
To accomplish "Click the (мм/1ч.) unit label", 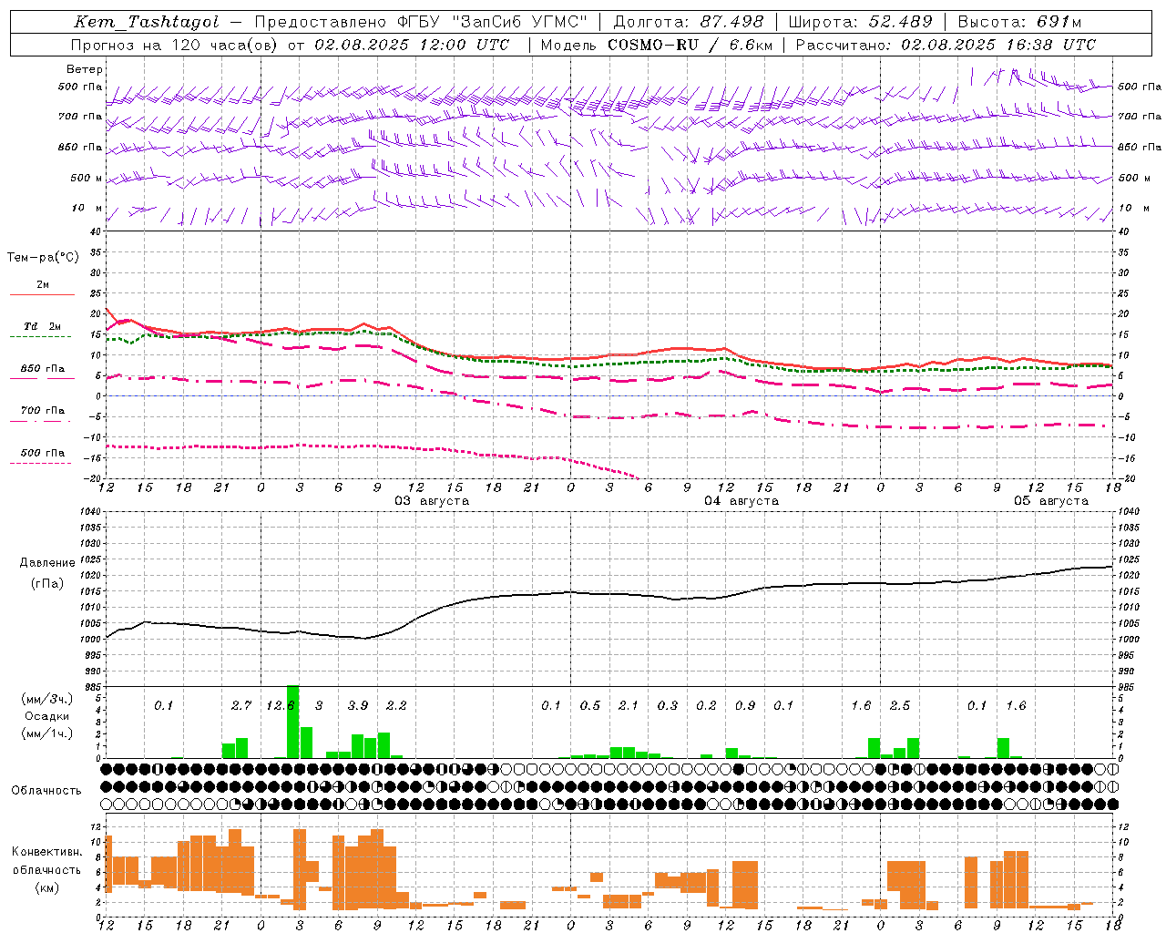I will (47, 733).
